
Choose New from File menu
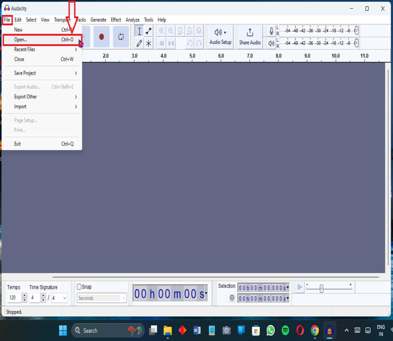tap(42, 30)
